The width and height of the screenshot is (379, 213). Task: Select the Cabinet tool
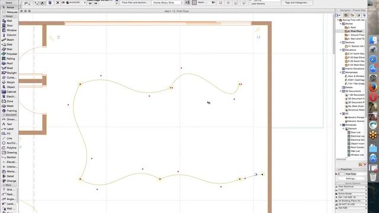[9, 92]
